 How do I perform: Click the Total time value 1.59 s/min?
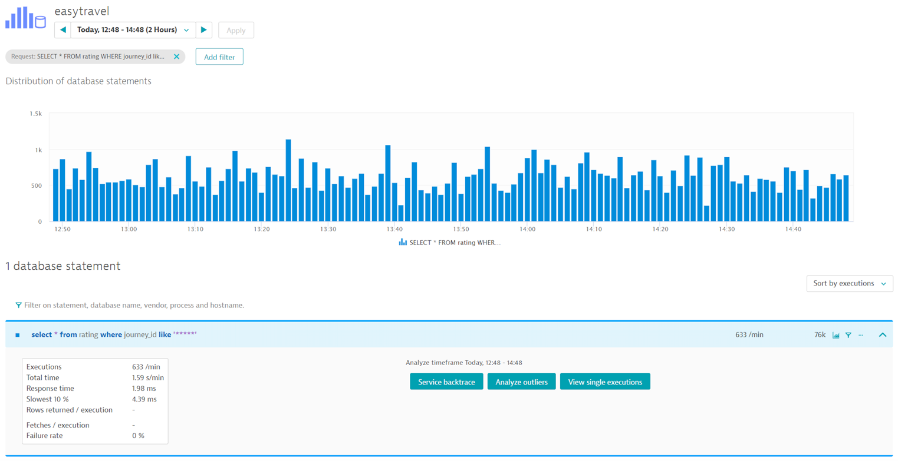click(148, 377)
